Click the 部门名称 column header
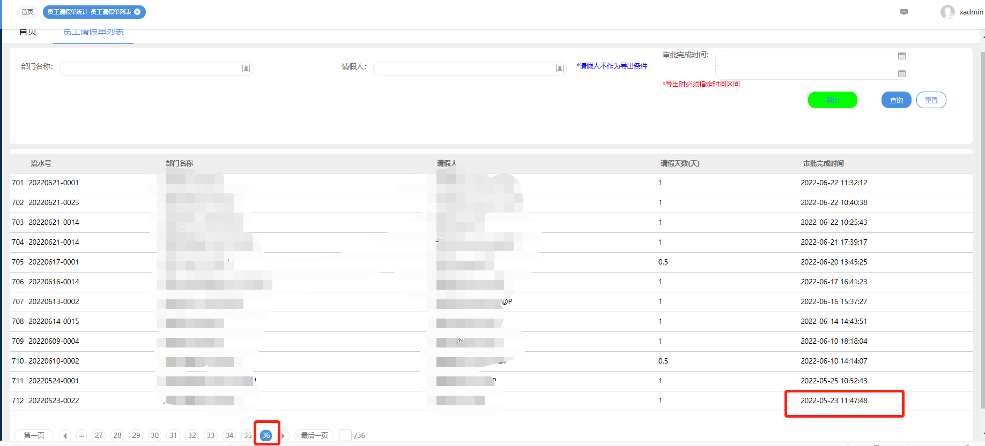985x446 pixels. (x=180, y=163)
